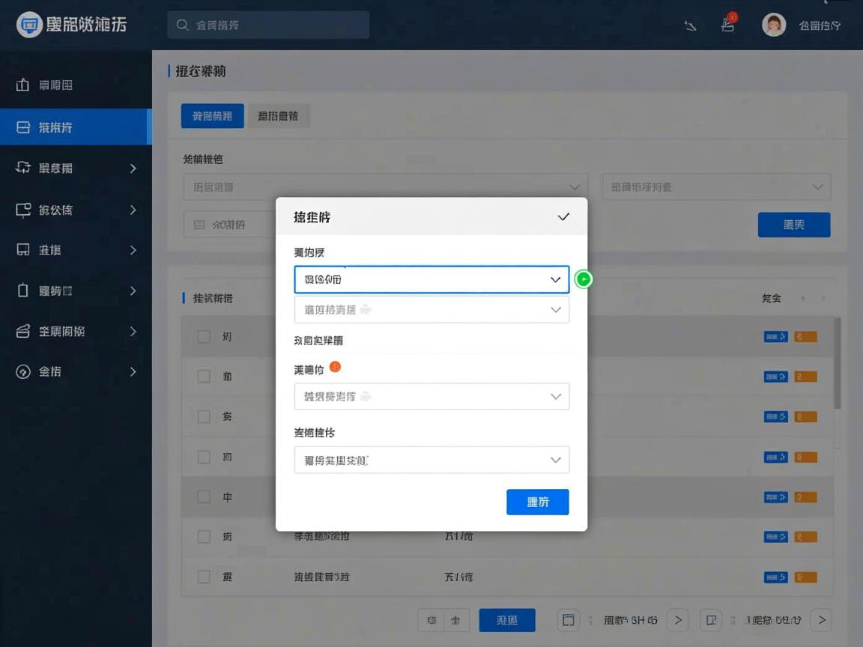This screenshot has height=647, width=863.
Task: Click the checkmark icon in the modal header
Action: coord(563,216)
